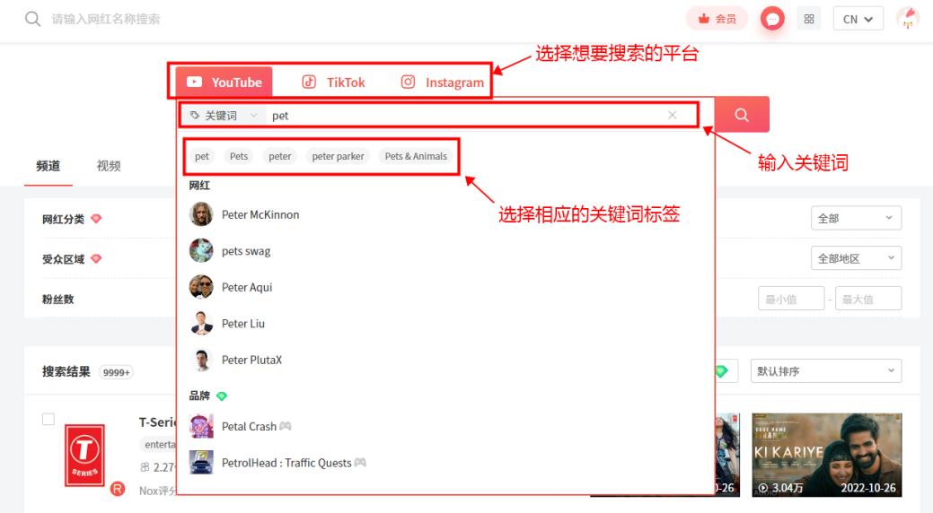
Task: Open the chat message bubble icon
Action: click(772, 19)
